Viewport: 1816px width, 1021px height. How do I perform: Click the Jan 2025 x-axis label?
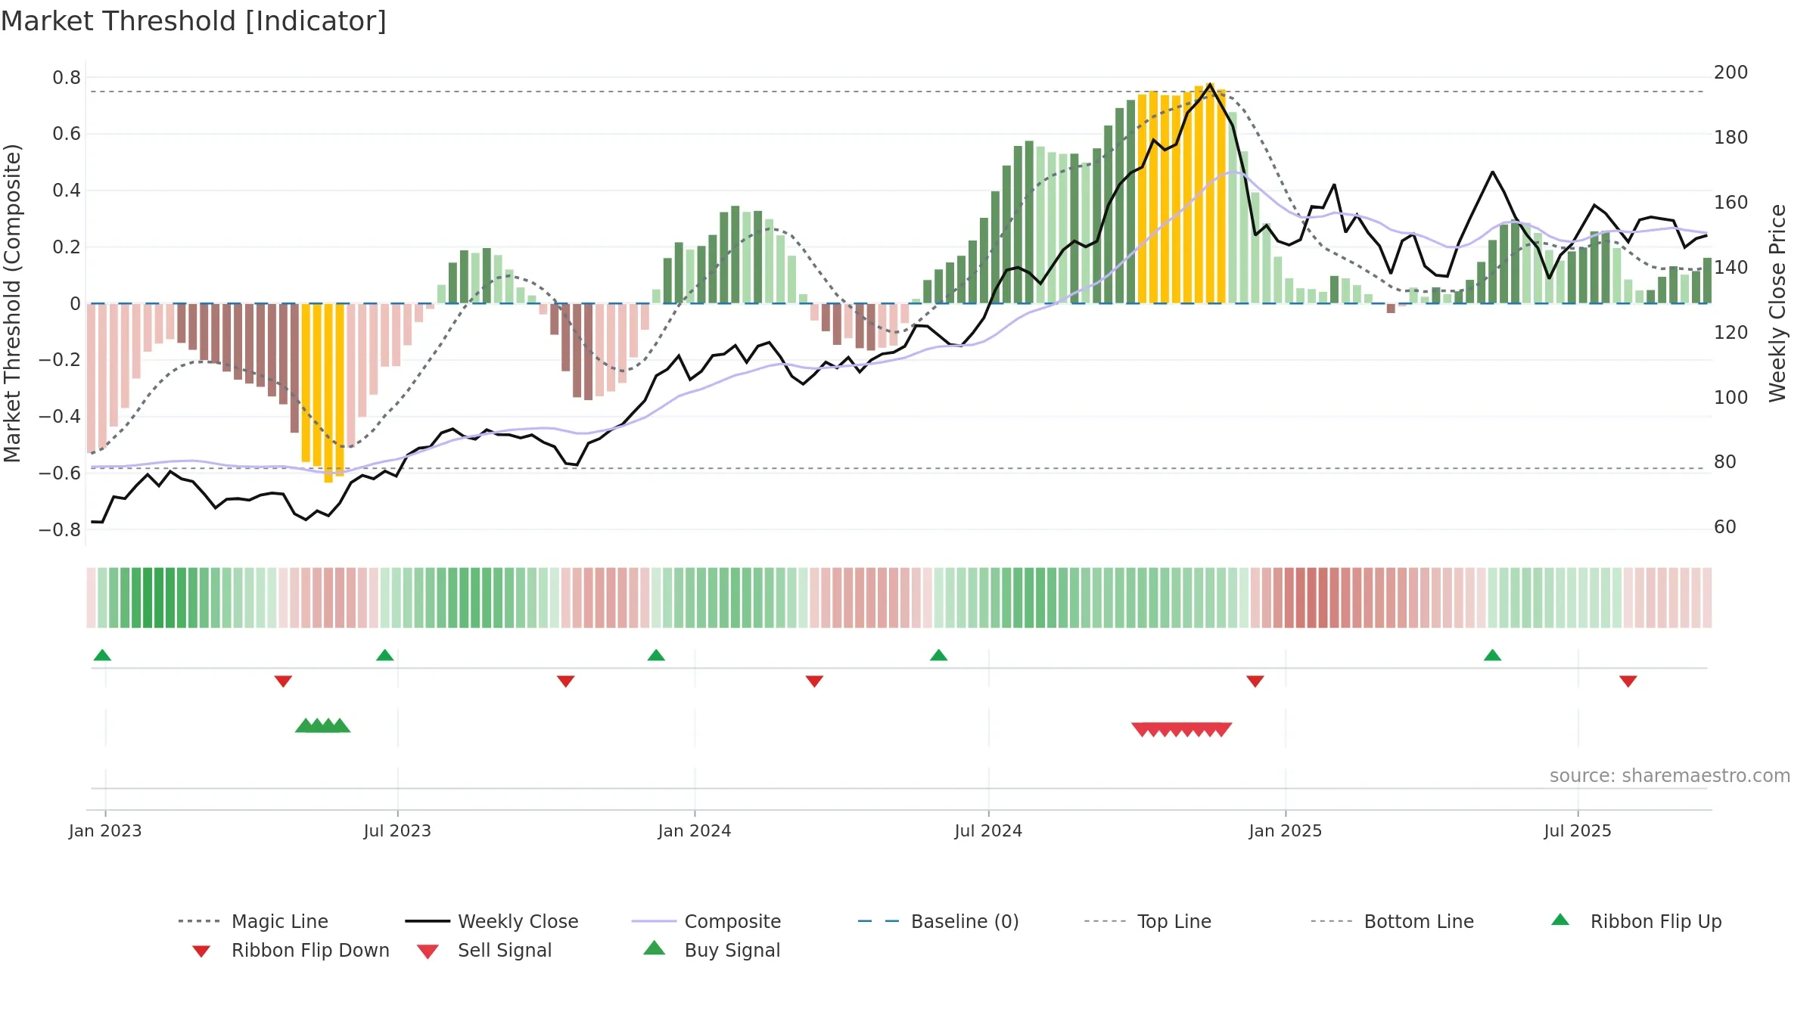pyautogui.click(x=1286, y=830)
